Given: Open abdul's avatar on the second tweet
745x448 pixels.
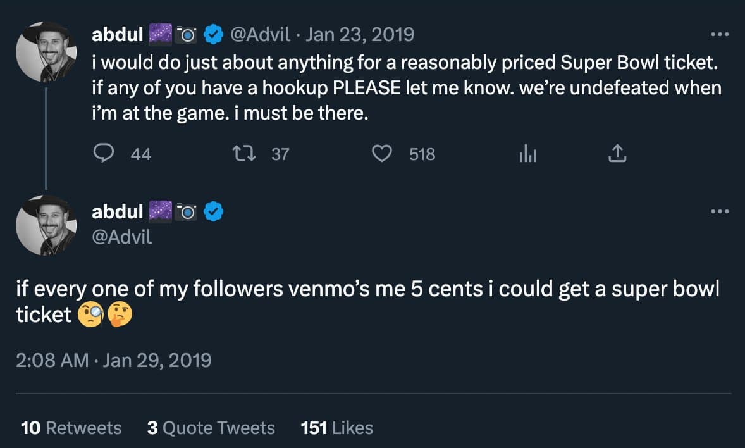Looking at the screenshot, I should 46,225.
